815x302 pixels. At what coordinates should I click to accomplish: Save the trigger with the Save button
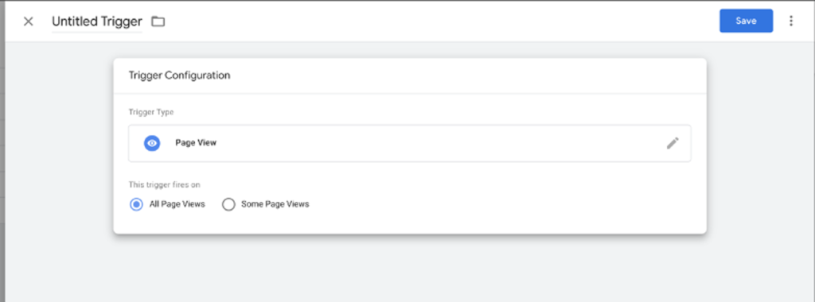point(746,21)
